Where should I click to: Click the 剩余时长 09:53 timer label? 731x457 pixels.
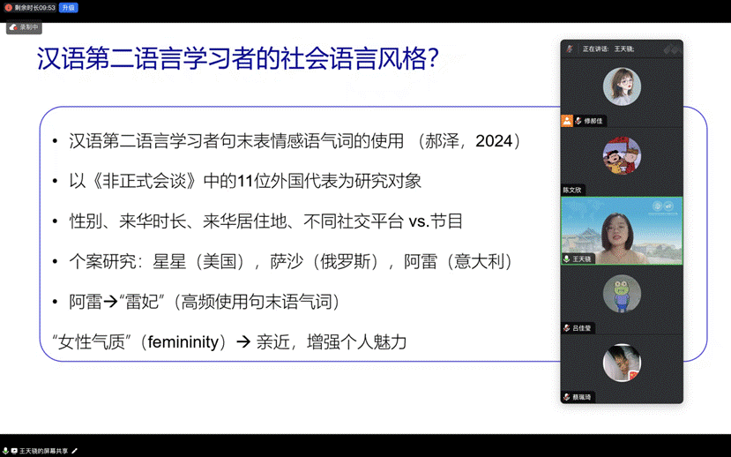(x=35, y=7)
